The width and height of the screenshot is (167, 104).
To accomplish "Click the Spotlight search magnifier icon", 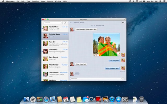I will tap(160, 1).
